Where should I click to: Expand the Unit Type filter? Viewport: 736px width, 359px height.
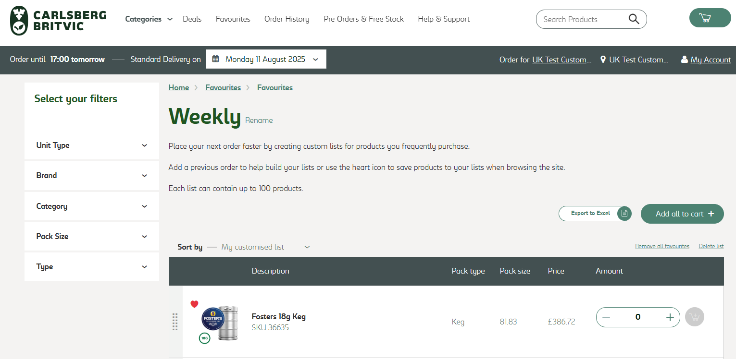(x=91, y=145)
